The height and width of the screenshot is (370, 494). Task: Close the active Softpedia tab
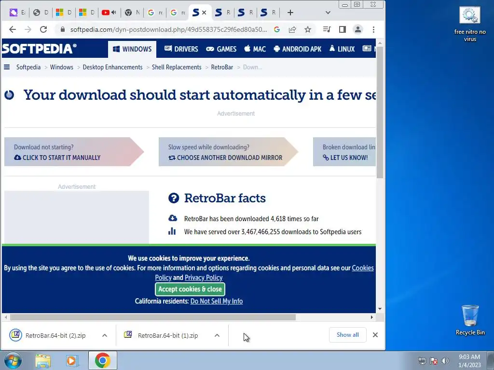[x=204, y=13]
